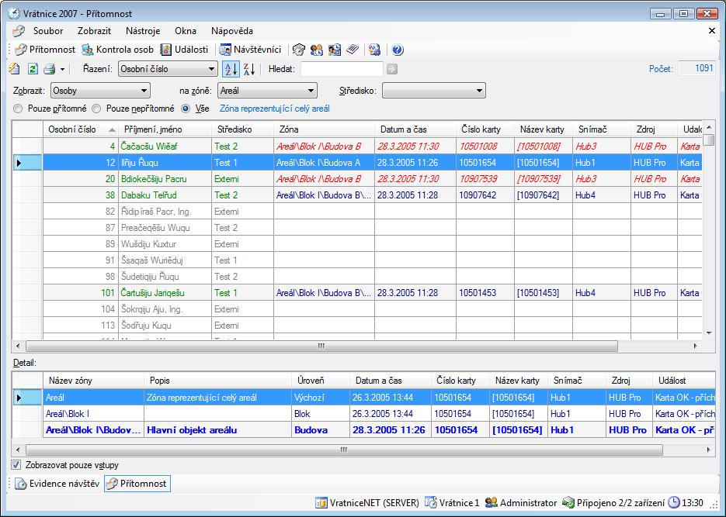Click in the Hledat search field
Image resolution: width=726 pixels, height=517 pixels.
pyautogui.click(x=342, y=69)
